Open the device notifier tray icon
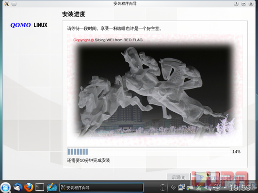This screenshot has width=258, height=193. click(217, 188)
